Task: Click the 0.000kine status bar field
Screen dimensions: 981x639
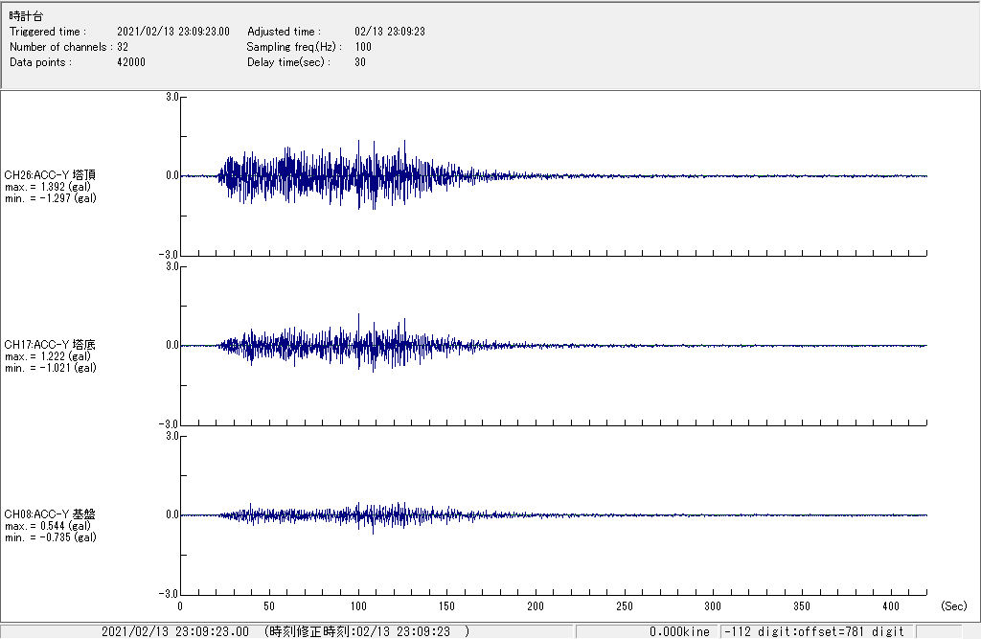Action: tap(679, 631)
